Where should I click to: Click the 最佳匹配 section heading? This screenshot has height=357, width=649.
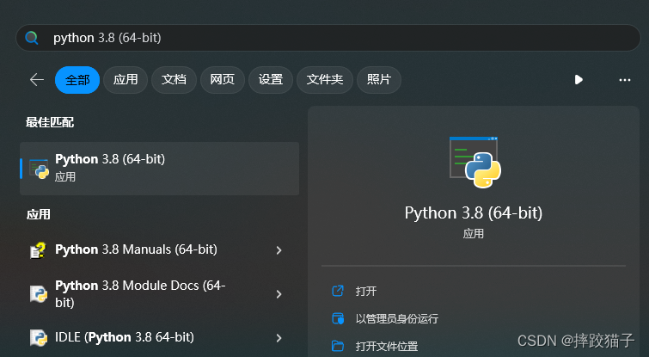50,122
